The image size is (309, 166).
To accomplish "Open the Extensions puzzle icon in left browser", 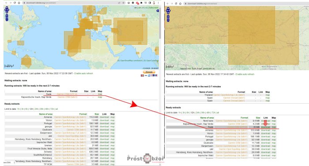I will coord(141,3).
